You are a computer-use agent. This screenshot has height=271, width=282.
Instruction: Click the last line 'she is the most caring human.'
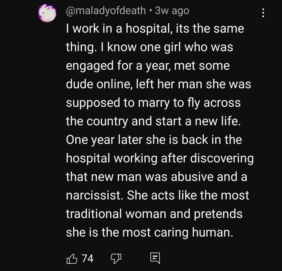coord(149,233)
